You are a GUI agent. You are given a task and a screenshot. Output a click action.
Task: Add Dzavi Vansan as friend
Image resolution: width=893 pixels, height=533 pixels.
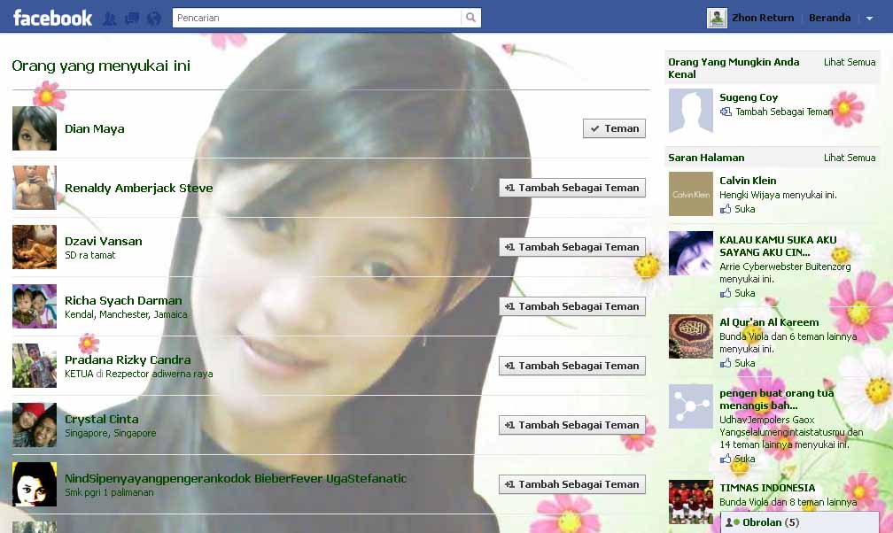click(572, 247)
